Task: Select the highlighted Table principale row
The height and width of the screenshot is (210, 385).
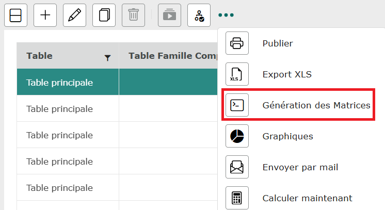Action: click(x=60, y=83)
